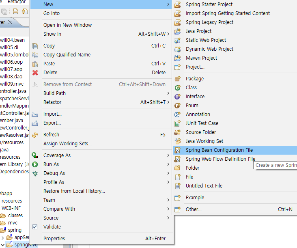Click the Run As green play icon
Image resolution: width=297 pixels, height=248 pixels.
tap(35, 164)
